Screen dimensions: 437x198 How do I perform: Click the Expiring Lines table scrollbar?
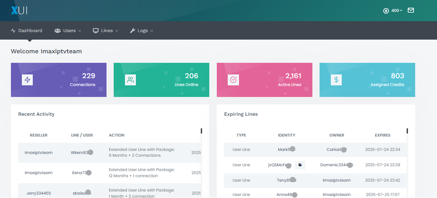407,131
